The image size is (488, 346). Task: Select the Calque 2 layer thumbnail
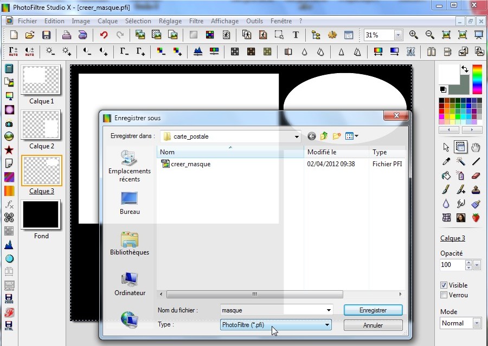(41, 125)
